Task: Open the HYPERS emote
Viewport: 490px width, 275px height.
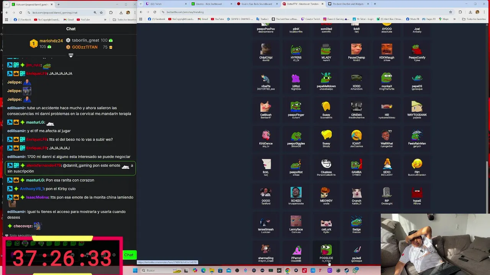Action: click(296, 53)
